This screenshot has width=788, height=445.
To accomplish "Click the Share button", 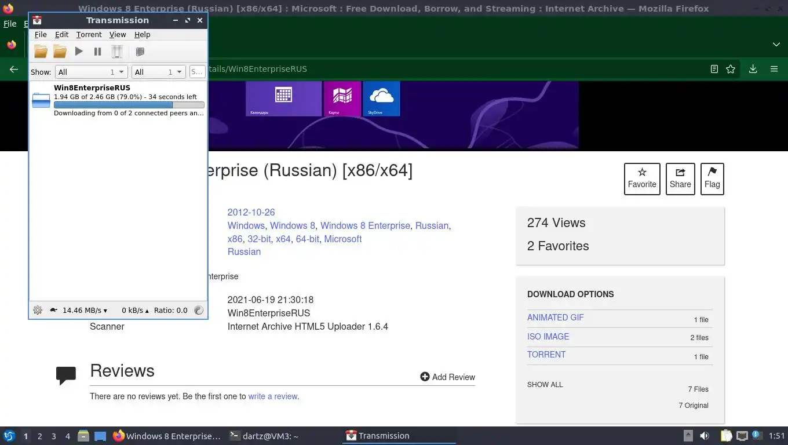I will pyautogui.click(x=680, y=178).
